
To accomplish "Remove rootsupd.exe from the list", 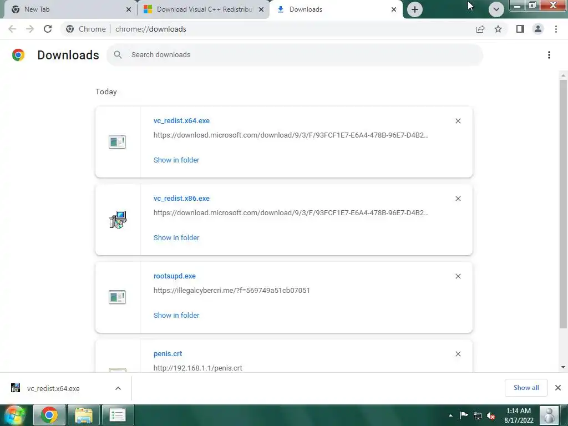I will (x=458, y=276).
